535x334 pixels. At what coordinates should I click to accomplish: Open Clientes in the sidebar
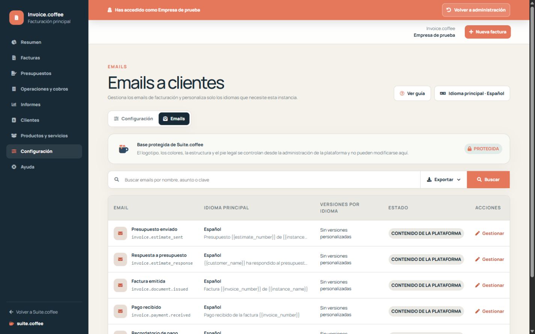(44, 120)
